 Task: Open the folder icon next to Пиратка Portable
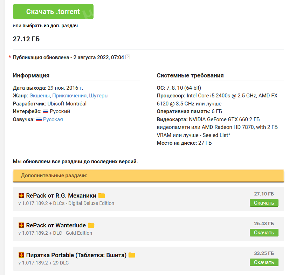click(x=132, y=255)
